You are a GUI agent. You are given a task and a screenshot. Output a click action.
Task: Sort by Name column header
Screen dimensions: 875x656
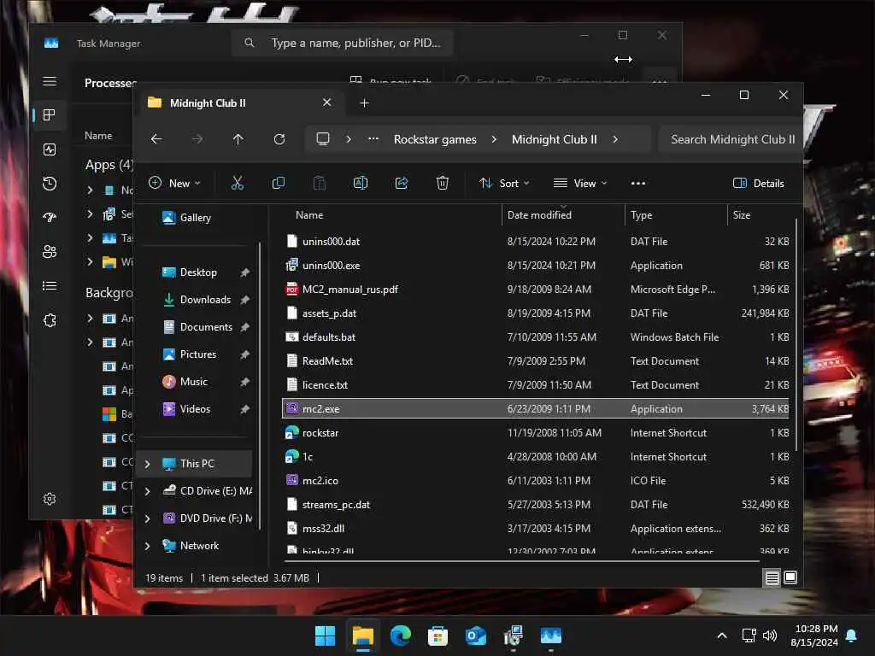pos(391,214)
